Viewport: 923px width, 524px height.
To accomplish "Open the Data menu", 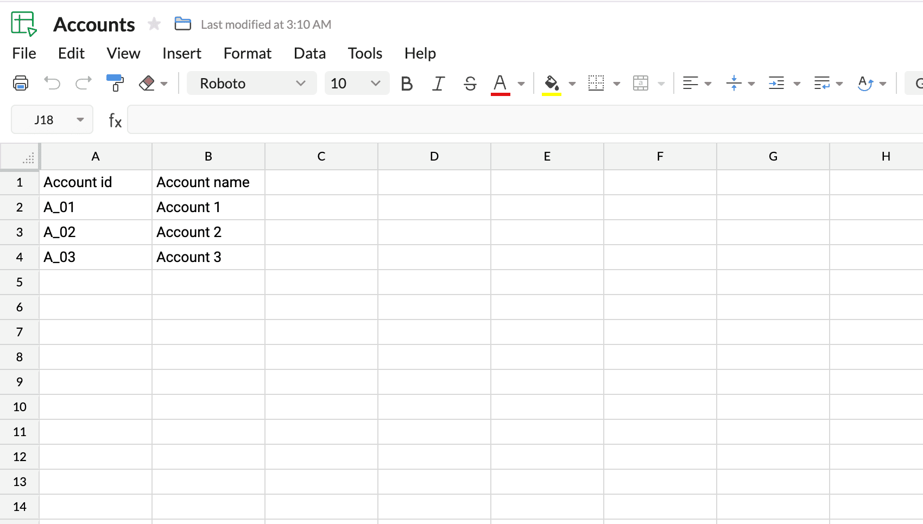I will [309, 53].
